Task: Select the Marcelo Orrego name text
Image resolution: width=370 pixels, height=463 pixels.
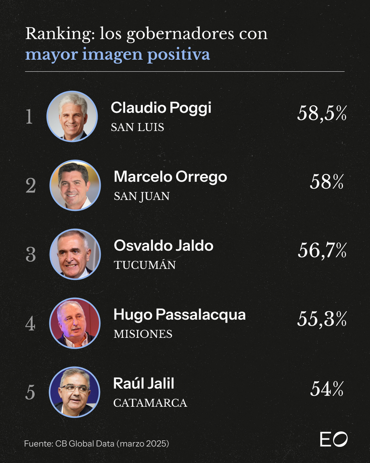Action: coord(170,177)
